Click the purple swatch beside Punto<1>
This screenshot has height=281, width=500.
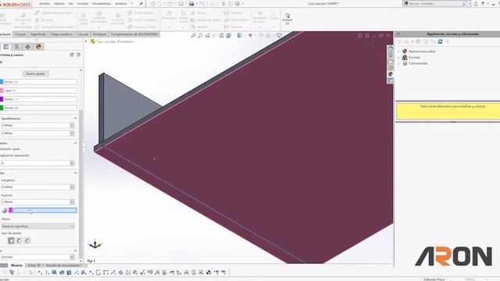(x=2, y=99)
